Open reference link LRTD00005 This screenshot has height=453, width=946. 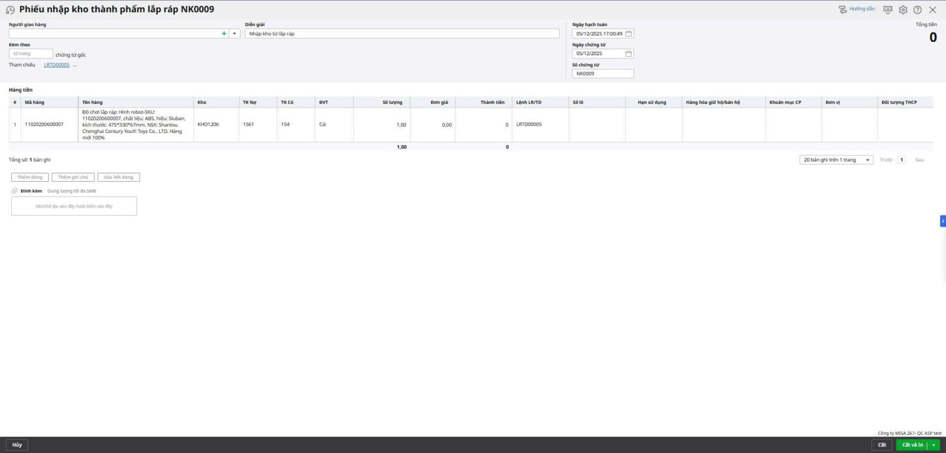pos(57,65)
